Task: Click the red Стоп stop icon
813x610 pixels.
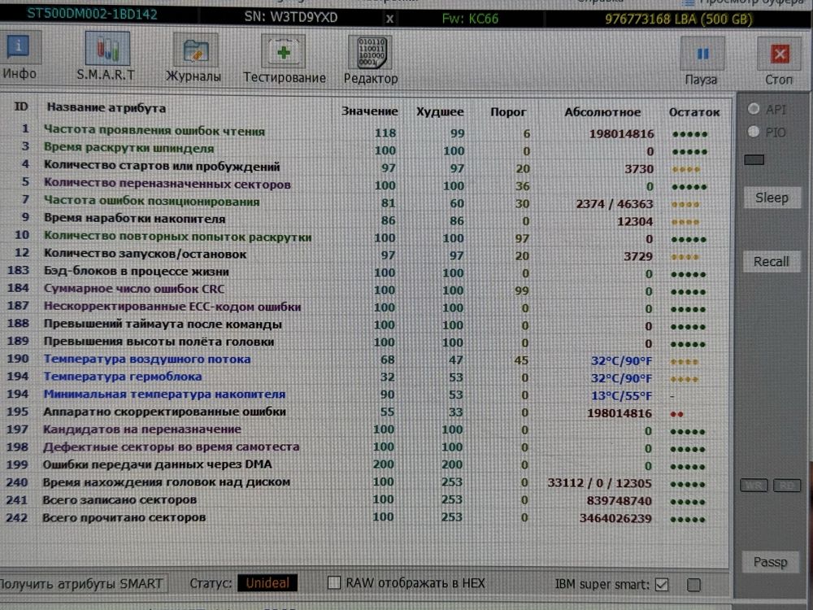Action: pyautogui.click(x=779, y=54)
